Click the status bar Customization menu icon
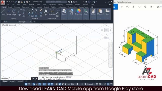 tap(111, 84)
